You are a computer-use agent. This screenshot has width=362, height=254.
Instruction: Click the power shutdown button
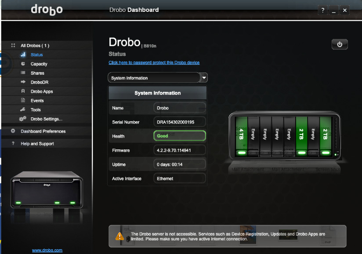click(x=340, y=44)
